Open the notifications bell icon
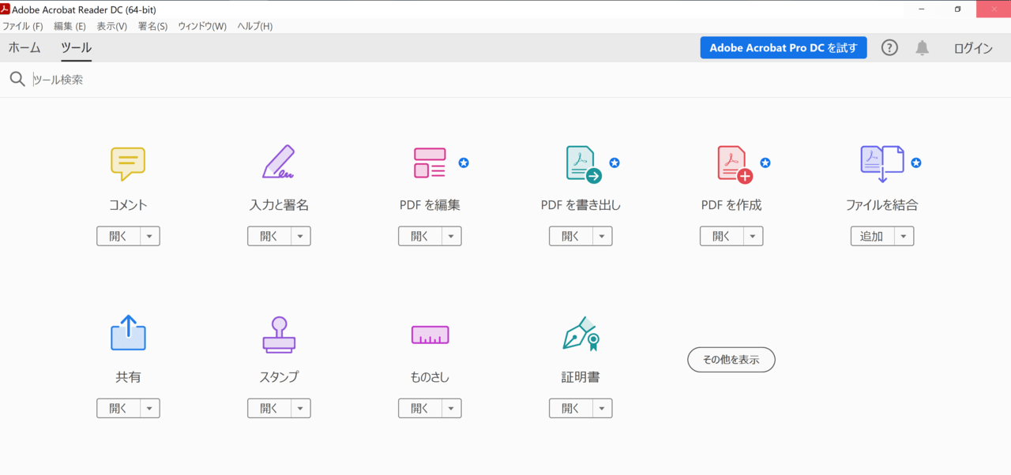The width and height of the screenshot is (1011, 475). click(922, 48)
